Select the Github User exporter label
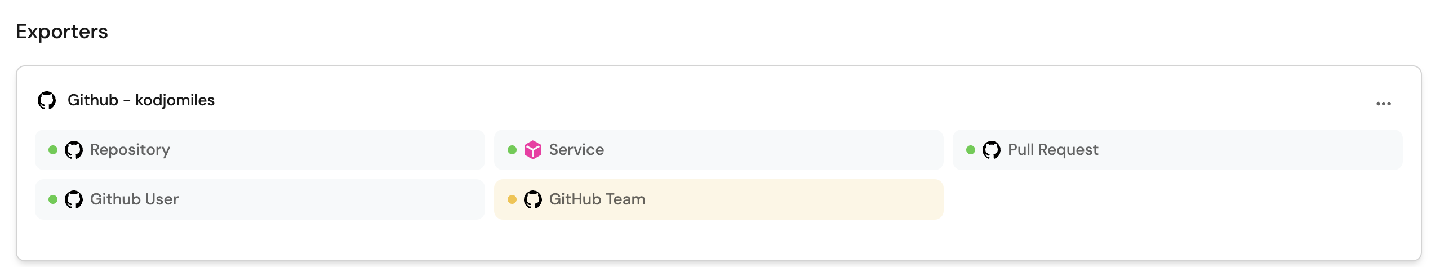The height and width of the screenshot is (267, 1431). pos(134,199)
